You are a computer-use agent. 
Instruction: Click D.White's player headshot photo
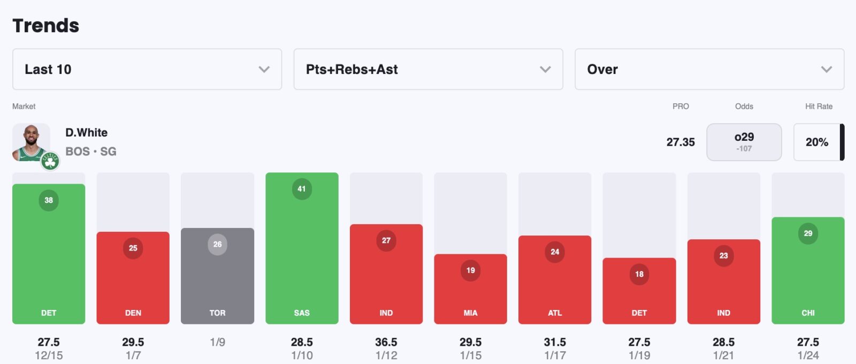pos(30,141)
